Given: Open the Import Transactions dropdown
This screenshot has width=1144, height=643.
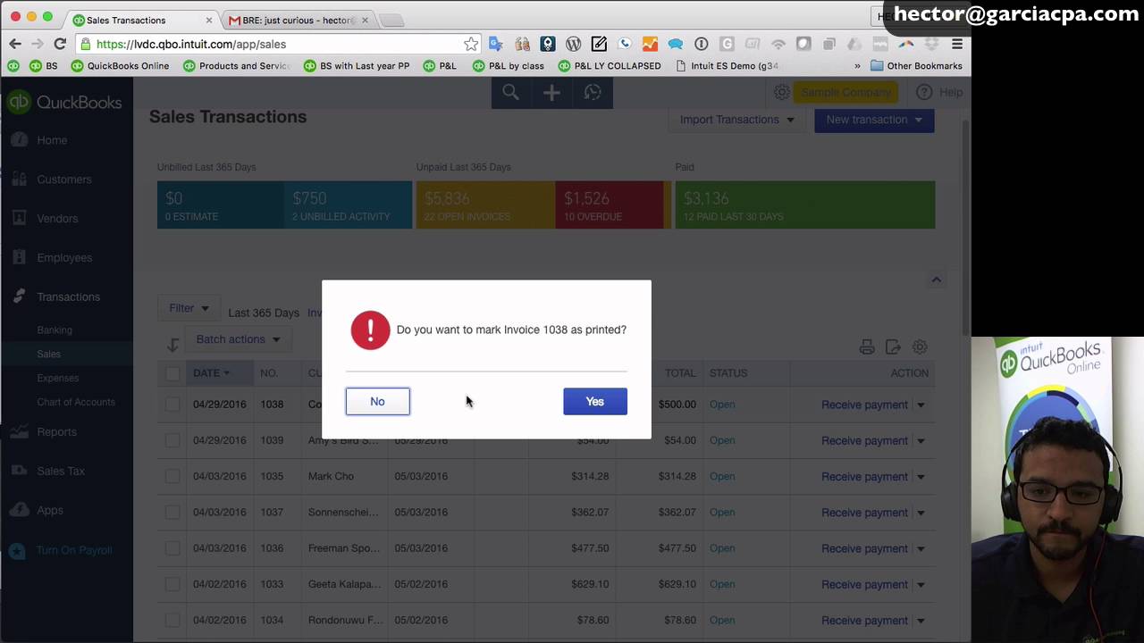Looking at the screenshot, I should click(x=737, y=120).
